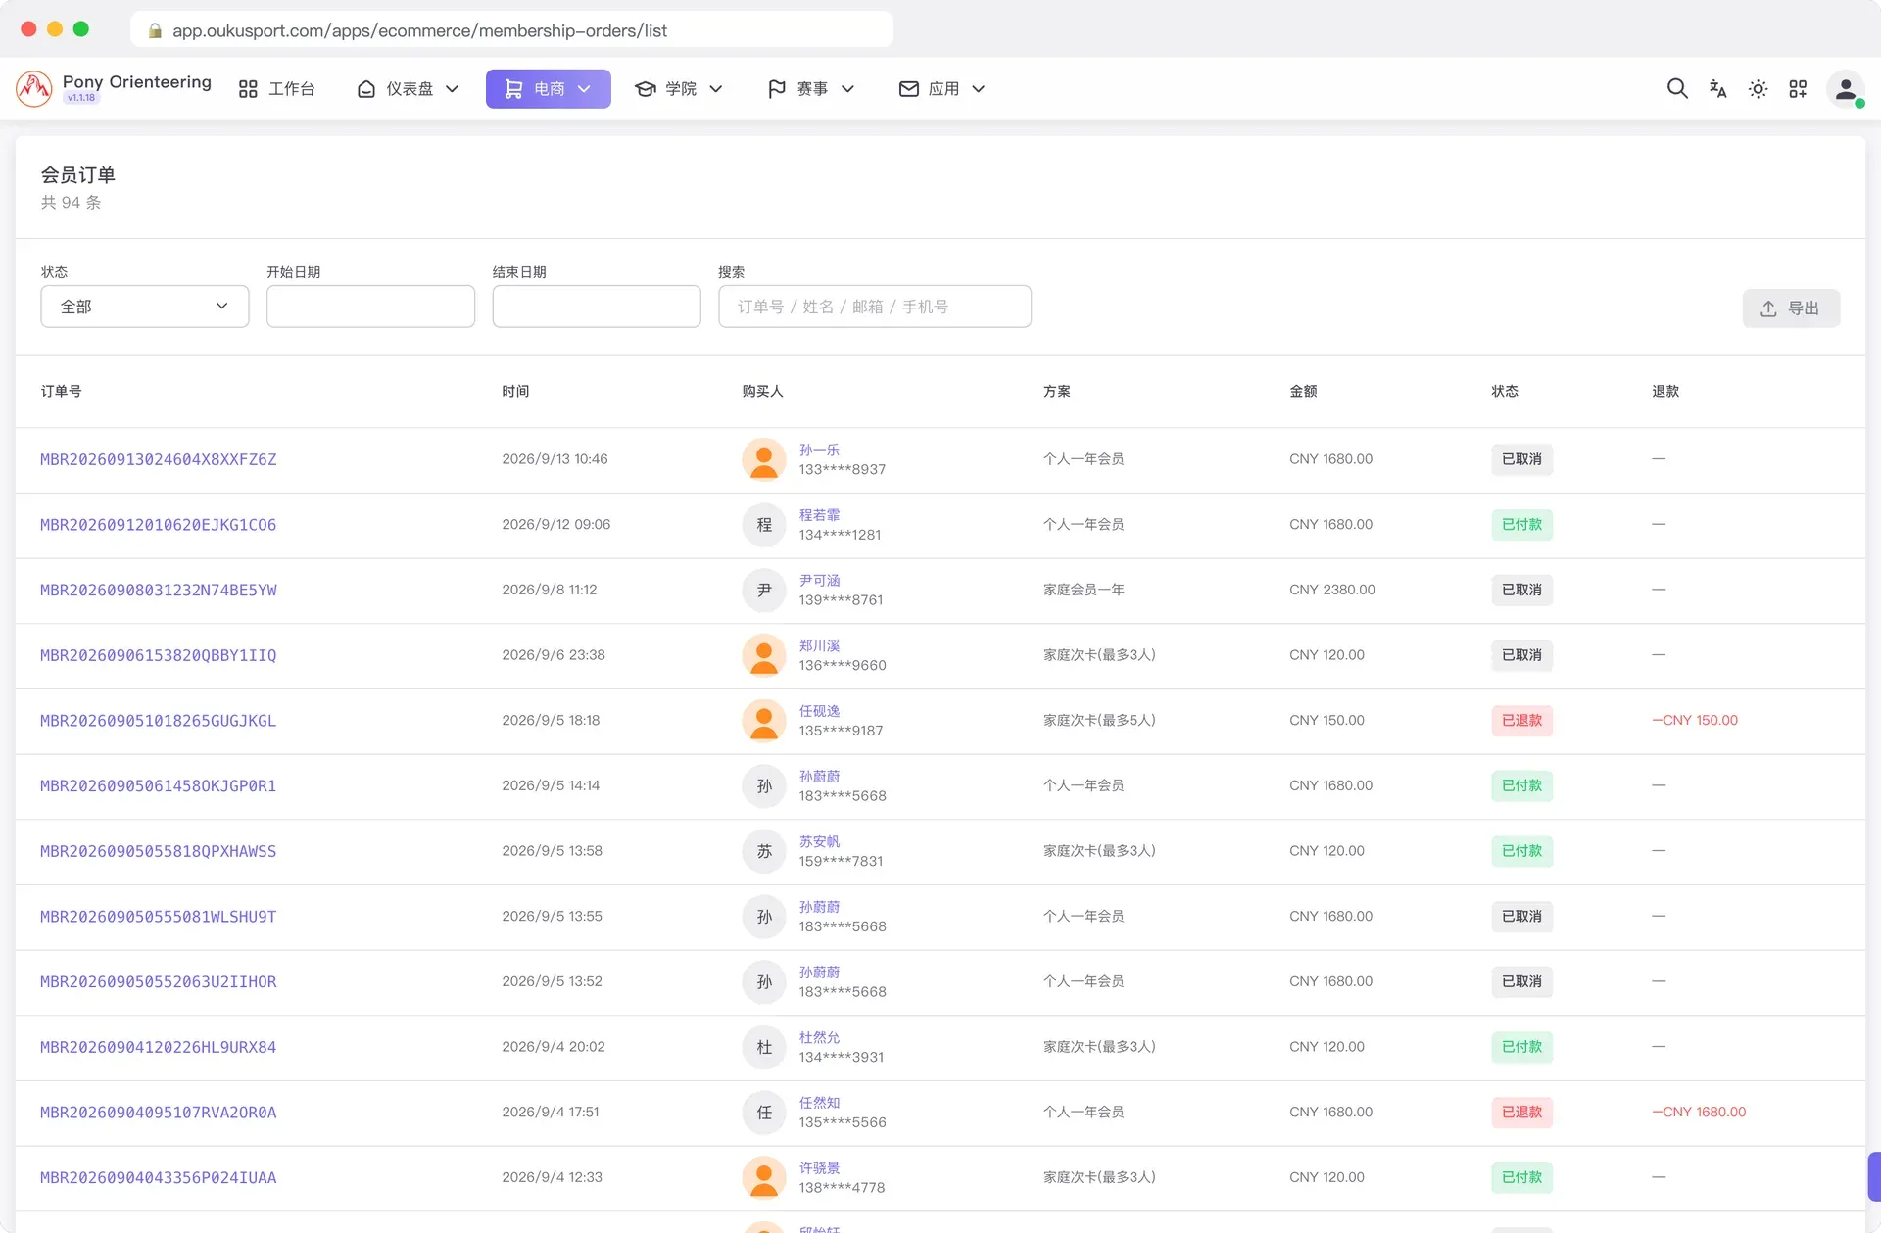This screenshot has width=1881, height=1233.
Task: Click the 导出 export button
Action: pyautogui.click(x=1791, y=308)
